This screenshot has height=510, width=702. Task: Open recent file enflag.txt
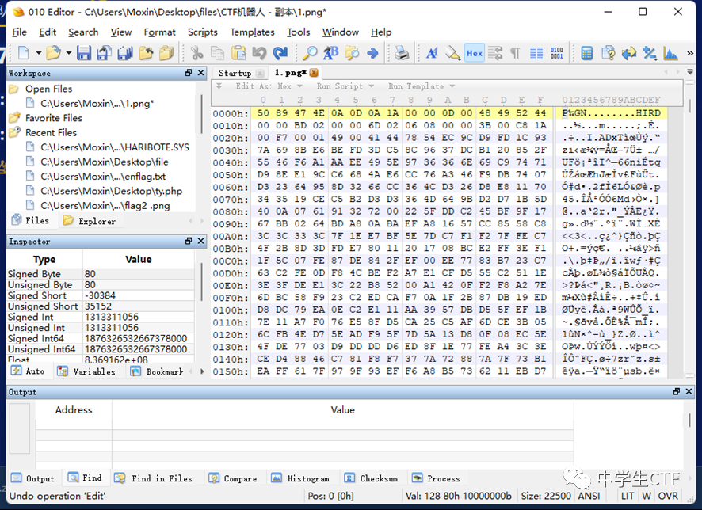coord(103,177)
